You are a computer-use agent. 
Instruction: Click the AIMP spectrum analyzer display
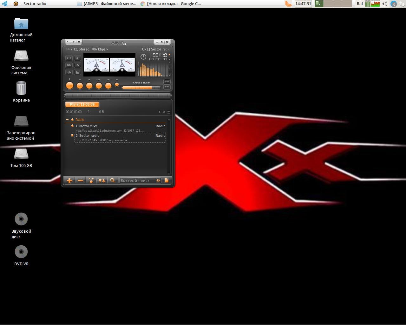coord(154,69)
